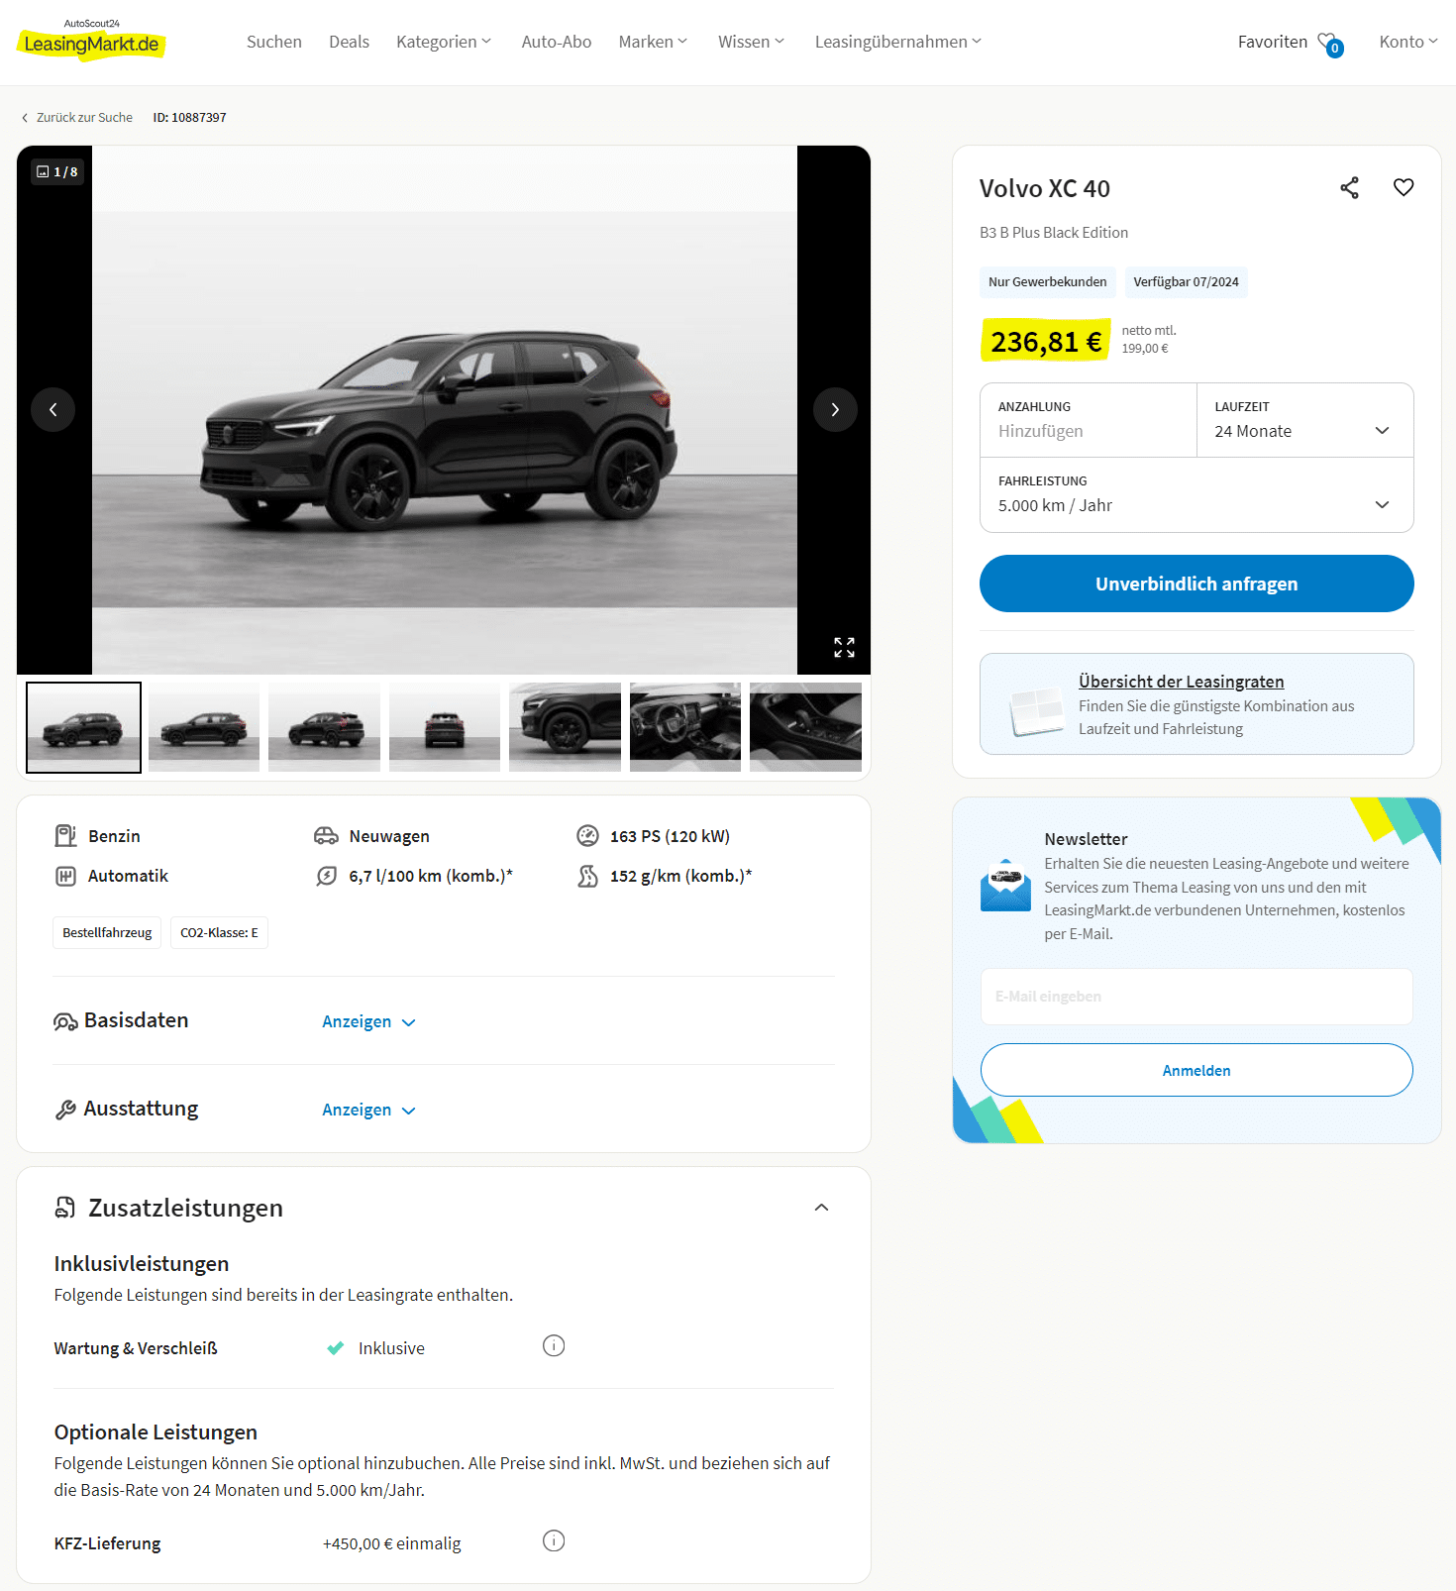Select first thumbnail, front-left car view
The height and width of the screenshot is (1591, 1456).
click(83, 727)
